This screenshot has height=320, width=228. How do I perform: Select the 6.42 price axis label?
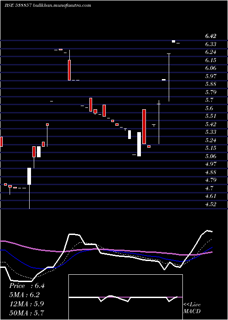tap(211, 36)
